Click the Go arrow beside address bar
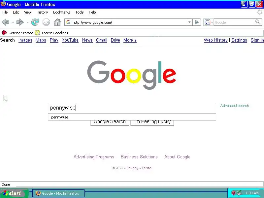 coord(197,22)
